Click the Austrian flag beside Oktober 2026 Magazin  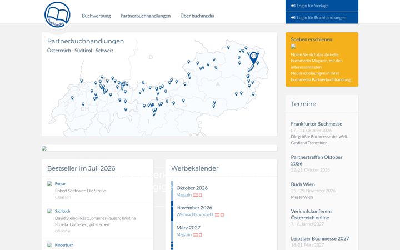tap(196, 195)
